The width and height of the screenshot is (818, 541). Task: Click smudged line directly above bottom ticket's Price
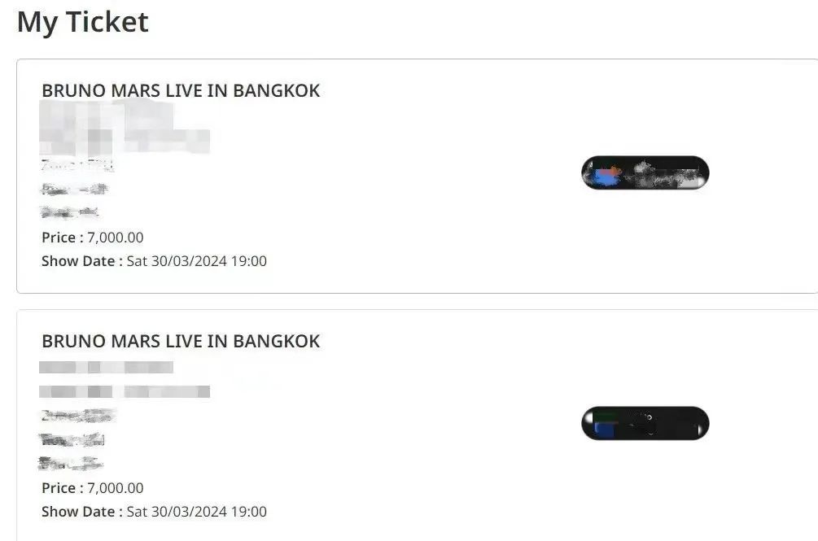tap(70, 464)
